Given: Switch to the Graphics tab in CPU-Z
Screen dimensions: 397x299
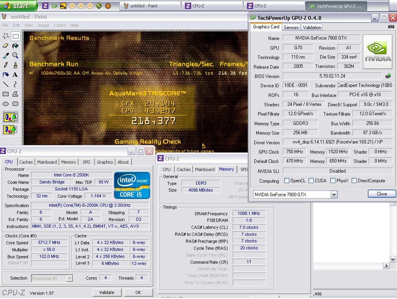Looking at the screenshot, I should [x=105, y=162].
